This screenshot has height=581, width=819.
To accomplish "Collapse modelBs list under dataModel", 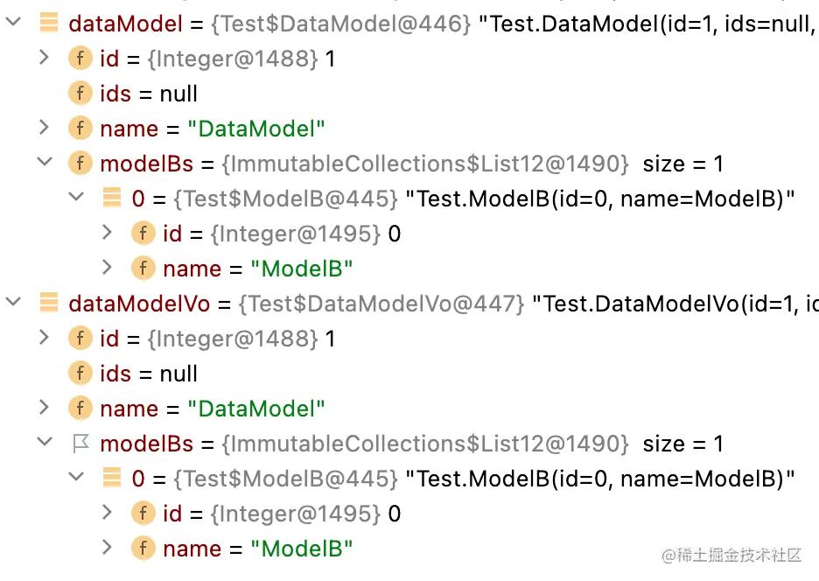I will (45, 164).
